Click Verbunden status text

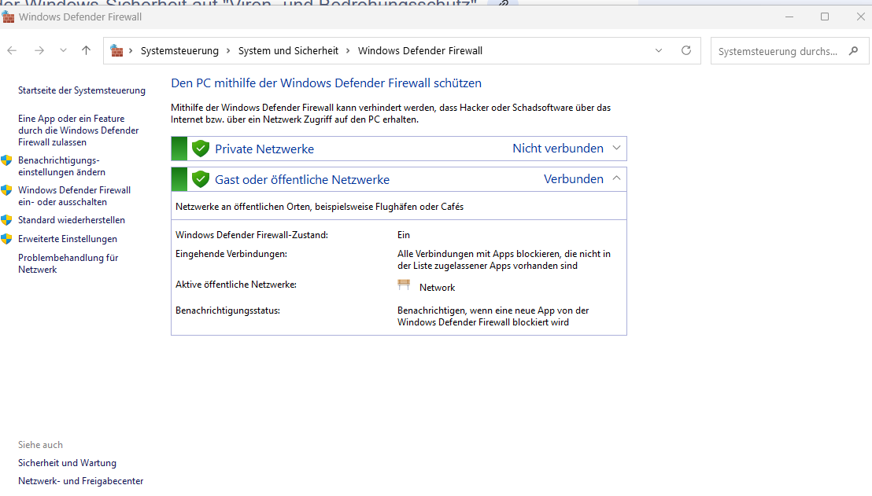click(574, 179)
